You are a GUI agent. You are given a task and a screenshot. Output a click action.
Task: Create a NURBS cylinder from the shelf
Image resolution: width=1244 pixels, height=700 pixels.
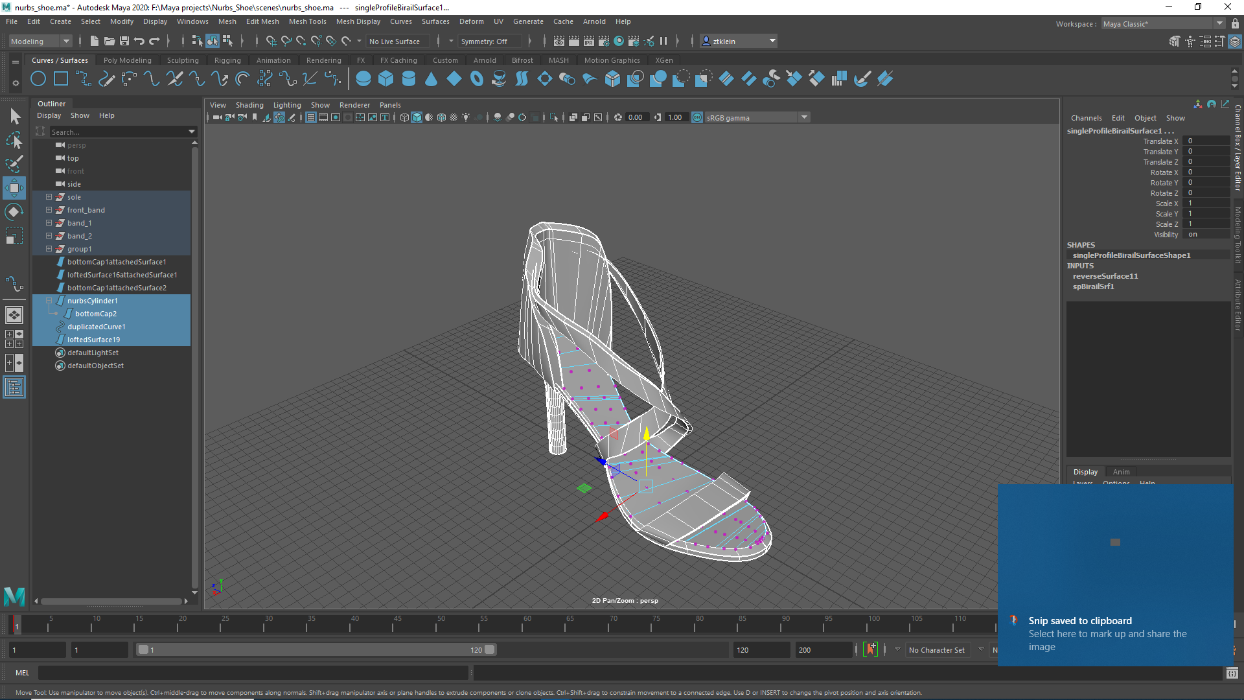coord(409,78)
